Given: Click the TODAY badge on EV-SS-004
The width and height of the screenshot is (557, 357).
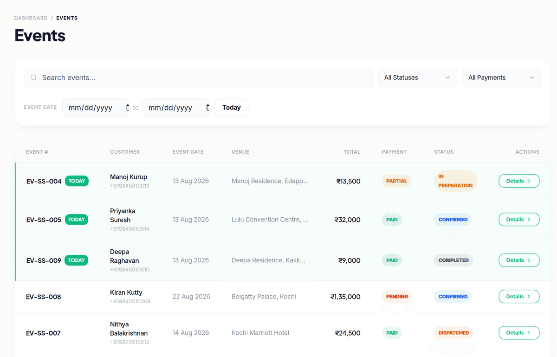Looking at the screenshot, I should pos(77,181).
